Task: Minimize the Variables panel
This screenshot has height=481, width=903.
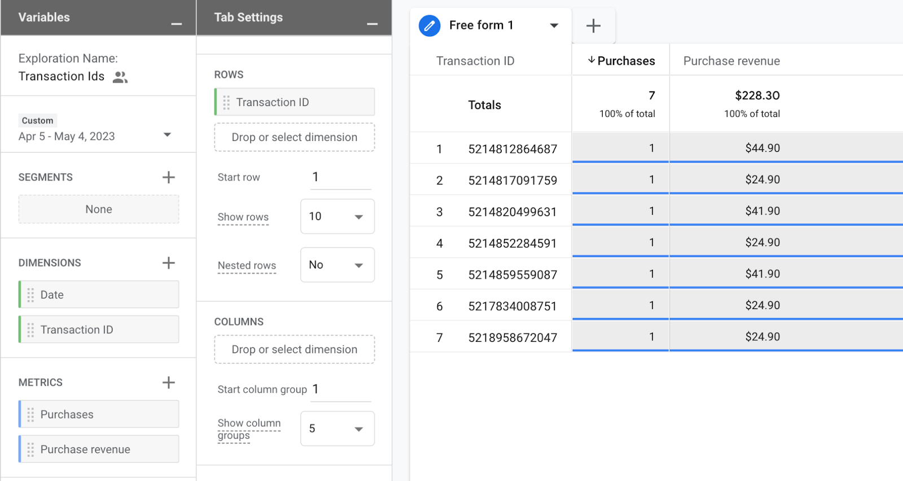Action: pyautogui.click(x=176, y=24)
